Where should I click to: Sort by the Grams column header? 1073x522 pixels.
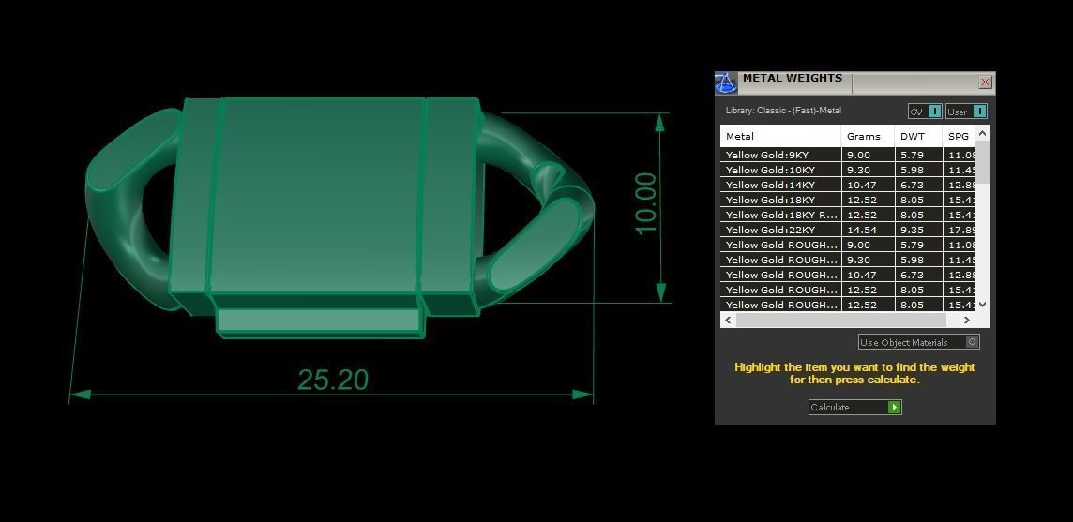[868, 136]
